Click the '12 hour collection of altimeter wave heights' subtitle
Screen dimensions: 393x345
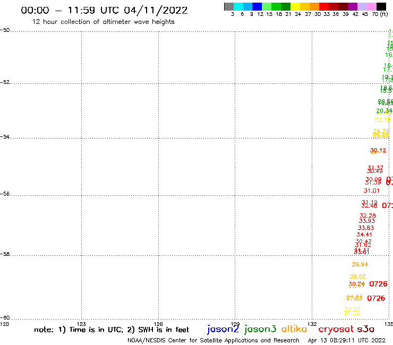(103, 22)
